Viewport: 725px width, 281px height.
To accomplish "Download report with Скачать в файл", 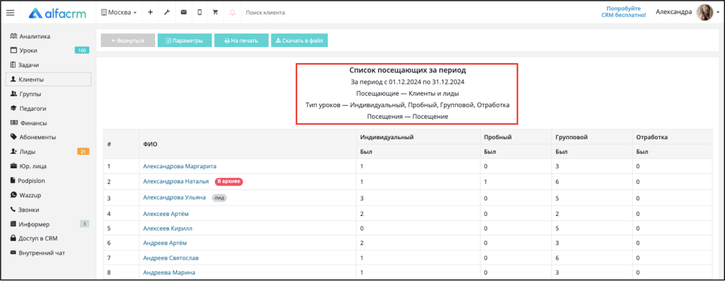I will [299, 40].
